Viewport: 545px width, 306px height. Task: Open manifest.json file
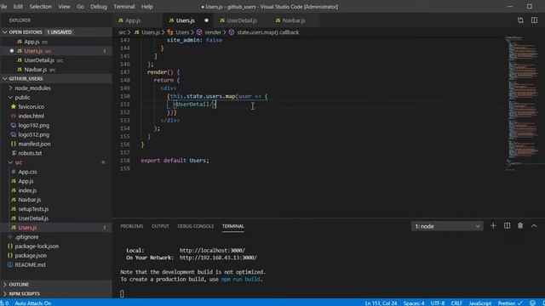pos(34,144)
